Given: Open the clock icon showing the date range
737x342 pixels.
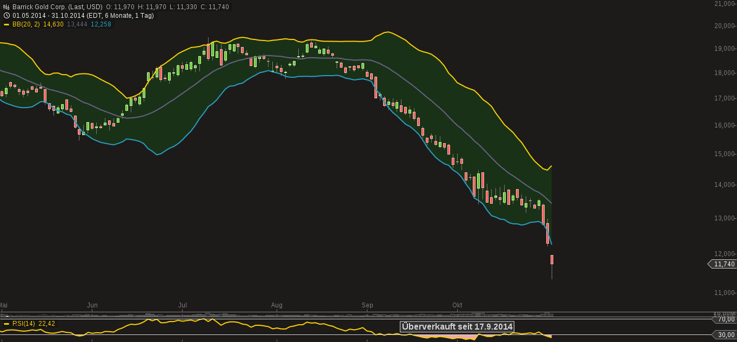Looking at the screenshot, I should coord(6,16).
